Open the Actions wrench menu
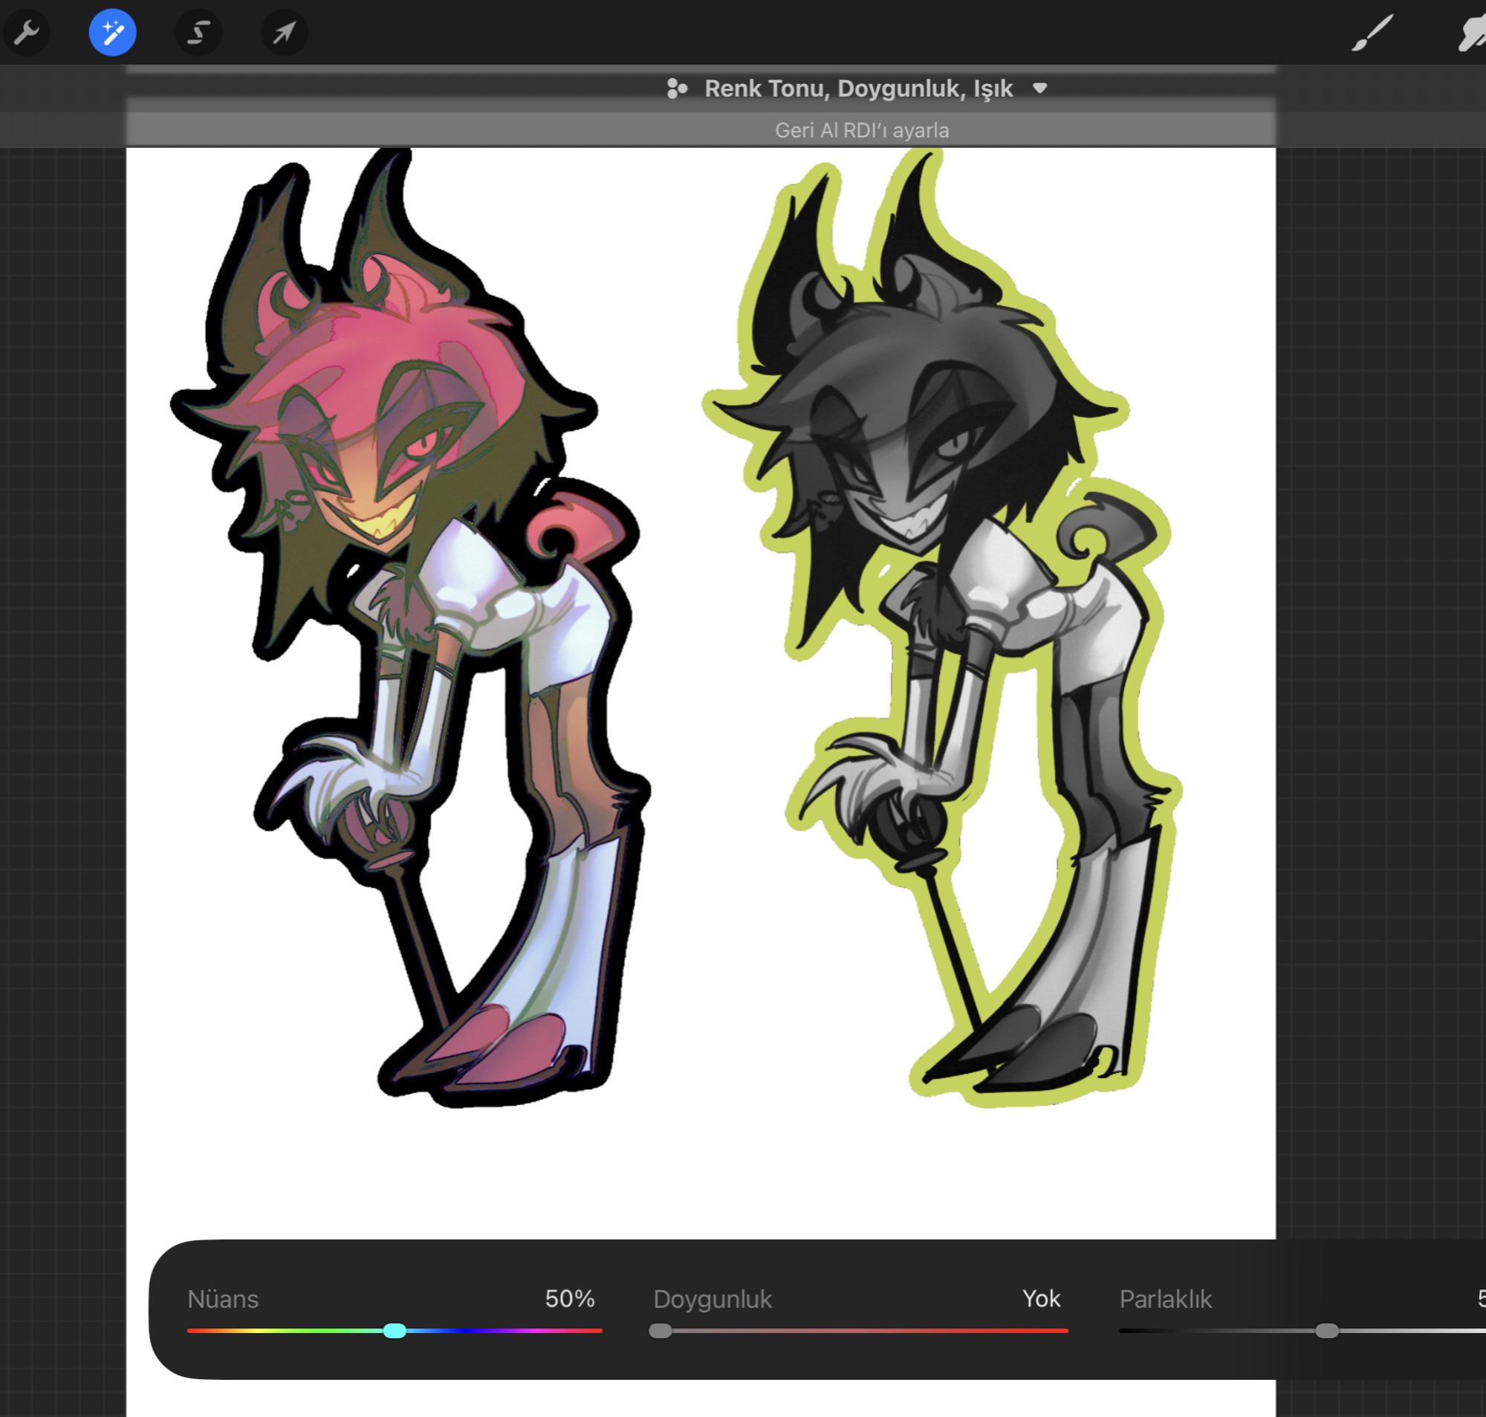 coord(27,33)
